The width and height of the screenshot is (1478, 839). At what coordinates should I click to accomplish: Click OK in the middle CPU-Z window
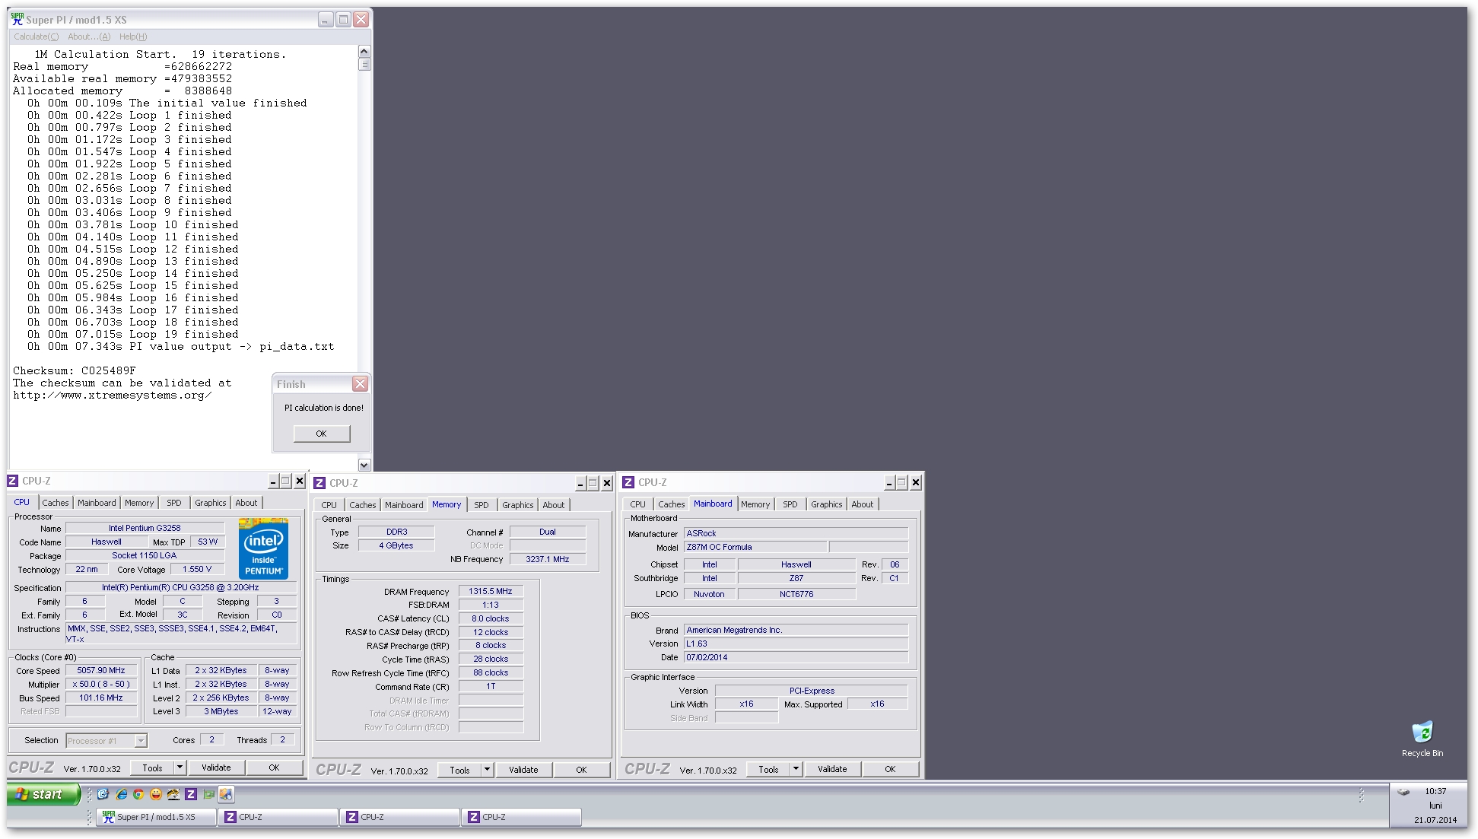click(x=581, y=770)
